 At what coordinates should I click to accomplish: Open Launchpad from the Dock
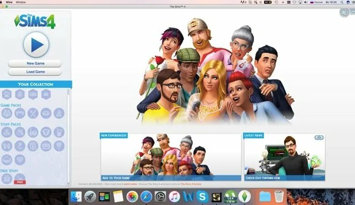click(x=90, y=196)
